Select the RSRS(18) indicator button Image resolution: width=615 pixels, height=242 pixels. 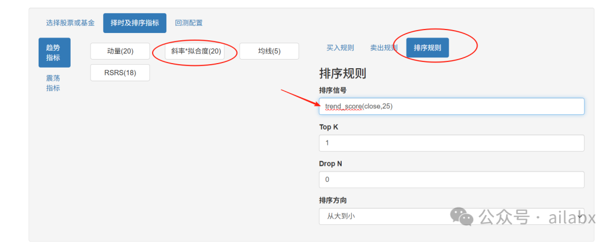point(120,73)
